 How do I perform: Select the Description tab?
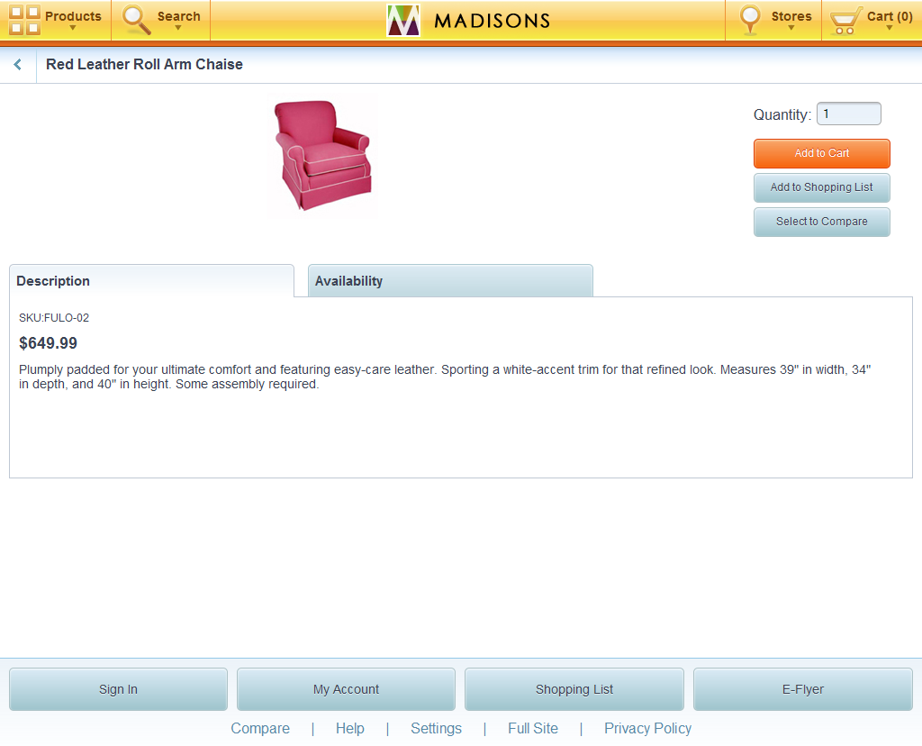click(150, 280)
